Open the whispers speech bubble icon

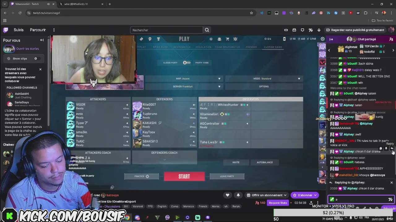pyautogui.click(x=302, y=30)
